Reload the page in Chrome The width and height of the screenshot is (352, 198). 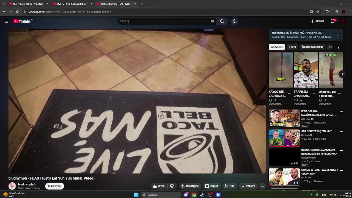pyautogui.click(x=17, y=12)
